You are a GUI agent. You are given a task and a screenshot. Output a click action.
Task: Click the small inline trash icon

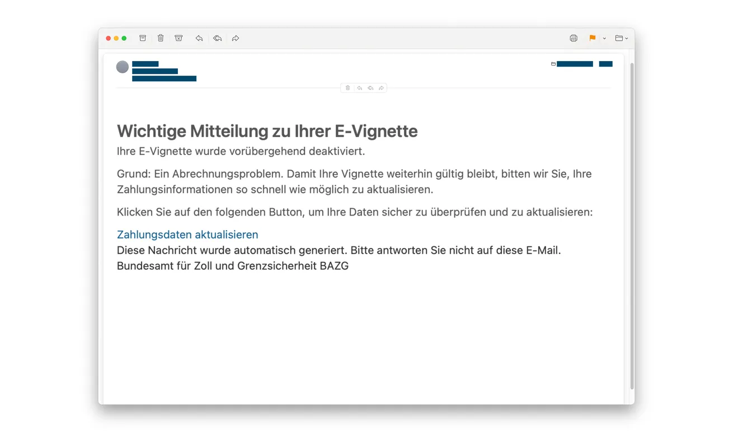pyautogui.click(x=347, y=88)
